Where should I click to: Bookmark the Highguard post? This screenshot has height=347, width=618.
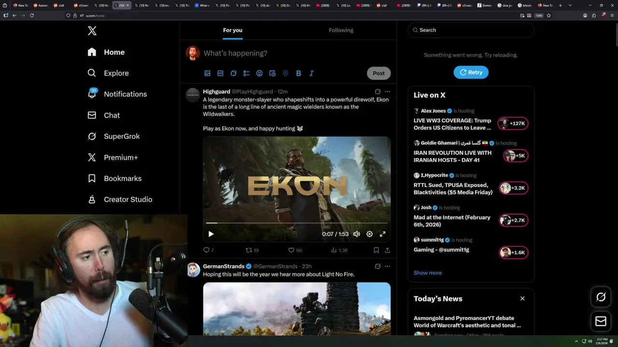(376, 250)
